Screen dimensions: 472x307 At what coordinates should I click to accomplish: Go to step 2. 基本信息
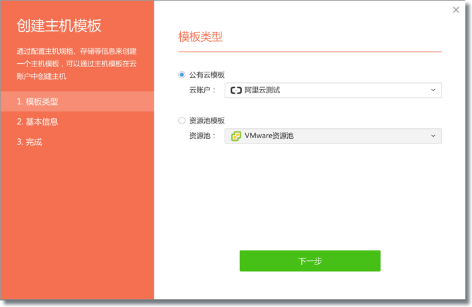pyautogui.click(x=38, y=122)
